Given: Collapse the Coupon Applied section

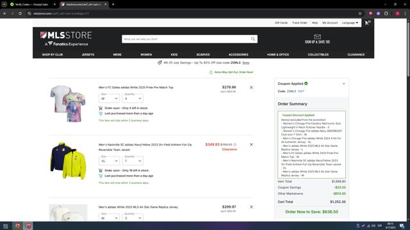Looking at the screenshot, I should (x=343, y=84).
